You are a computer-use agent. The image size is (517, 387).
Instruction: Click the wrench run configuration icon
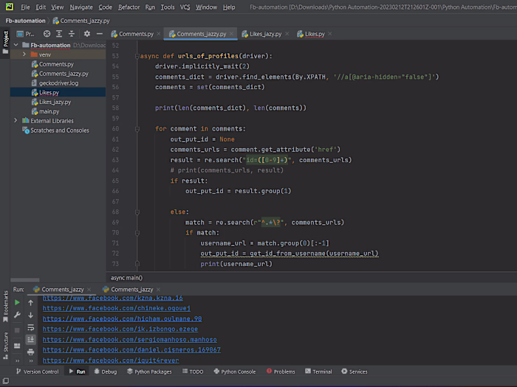[17, 315]
